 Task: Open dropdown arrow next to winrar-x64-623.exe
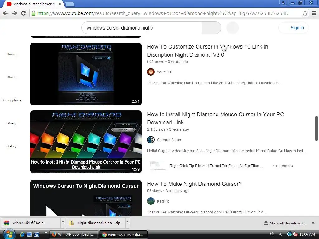click(63, 222)
